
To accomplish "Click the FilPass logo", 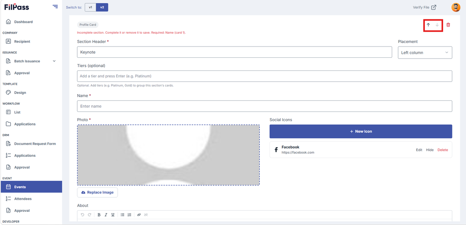I will click(x=17, y=7).
